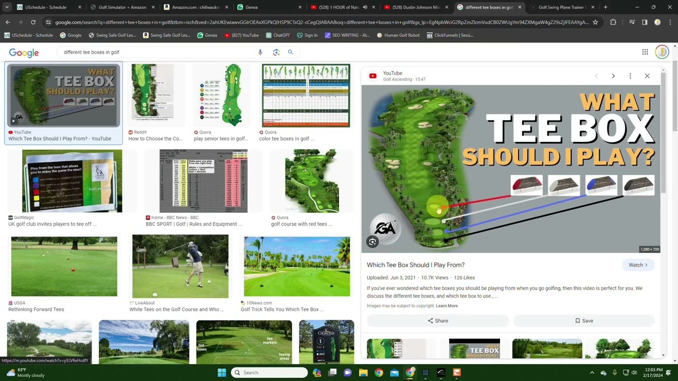The image size is (678, 381).
Task: Mute the 1 HOUR of Nature tab audio
Action: (x=365, y=7)
